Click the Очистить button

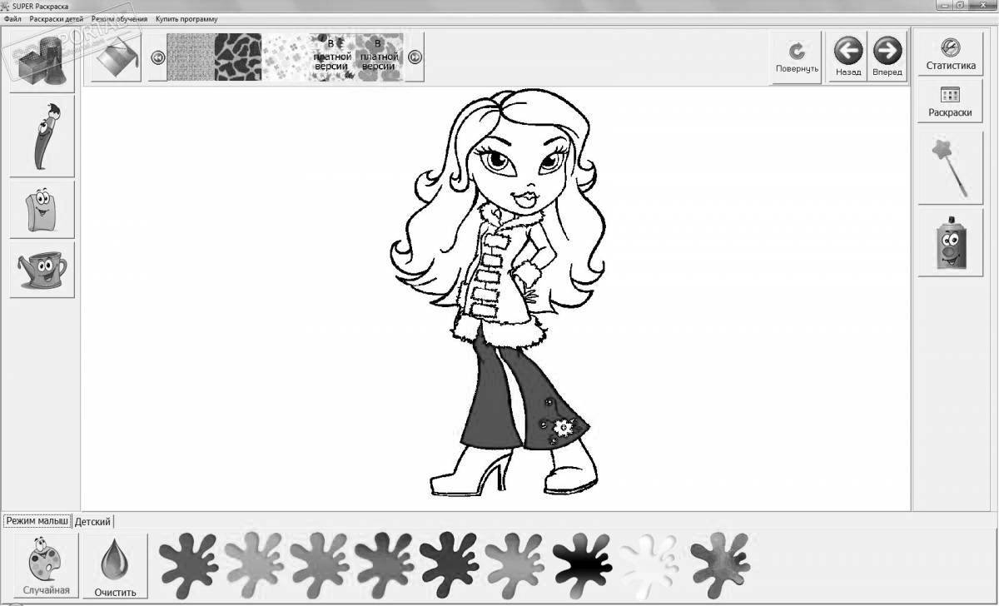point(115,566)
